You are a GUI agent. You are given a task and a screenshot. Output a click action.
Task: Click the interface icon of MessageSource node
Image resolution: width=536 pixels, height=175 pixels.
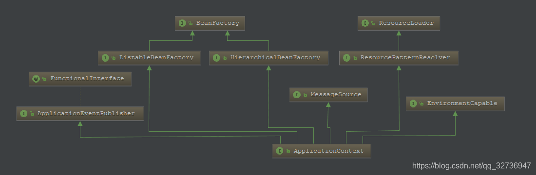point(297,95)
